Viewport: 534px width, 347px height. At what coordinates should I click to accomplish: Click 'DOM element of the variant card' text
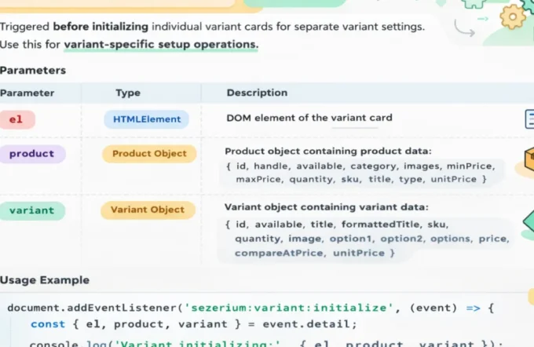(x=309, y=118)
